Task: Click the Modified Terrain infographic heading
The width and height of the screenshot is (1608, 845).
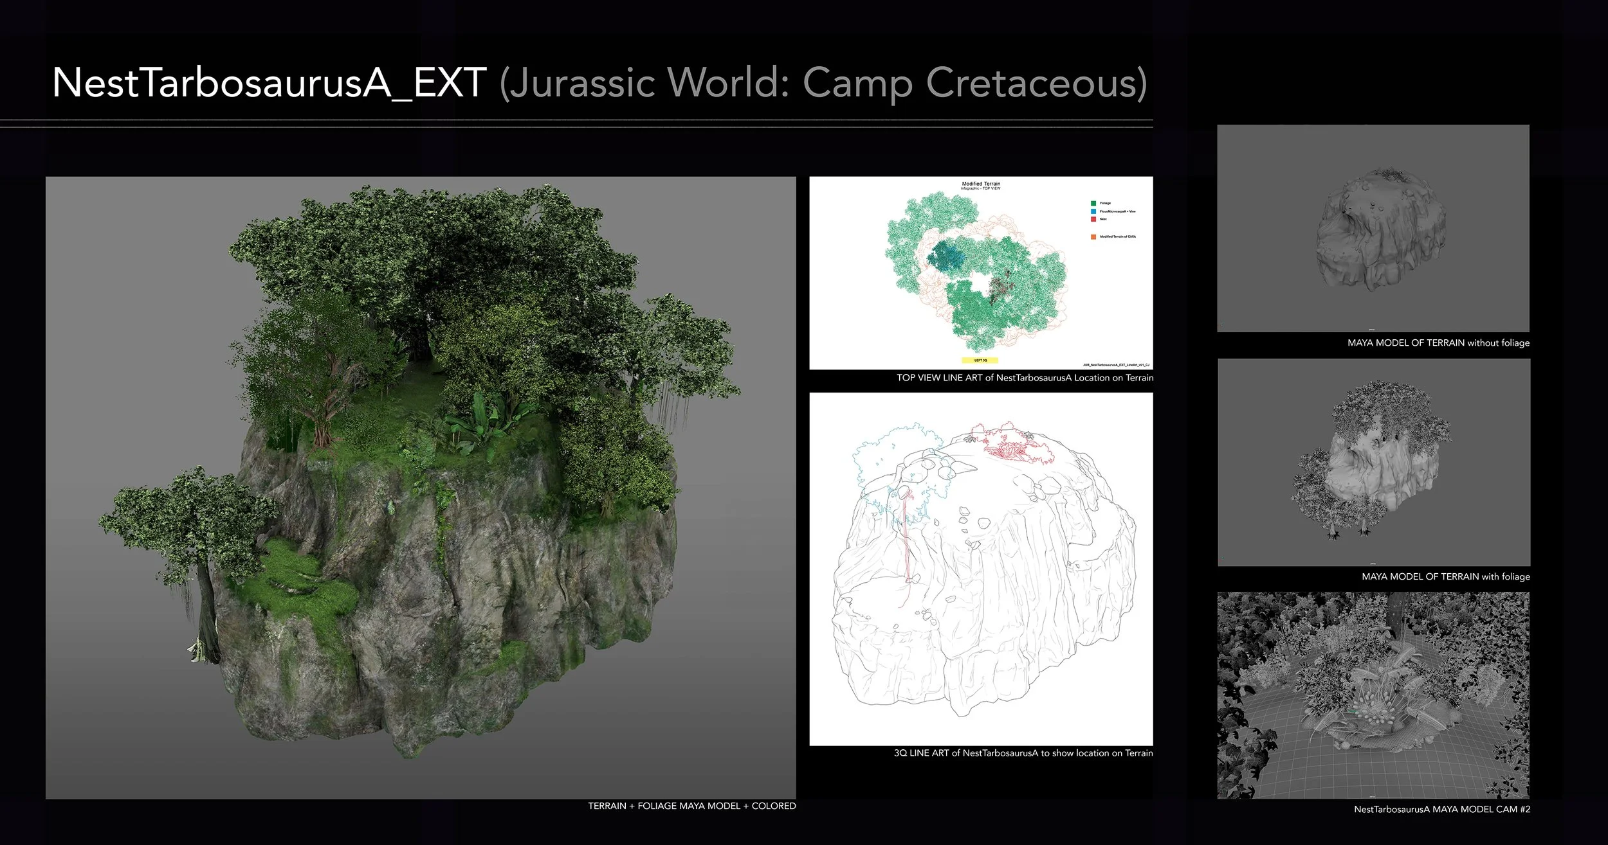Action: click(980, 184)
